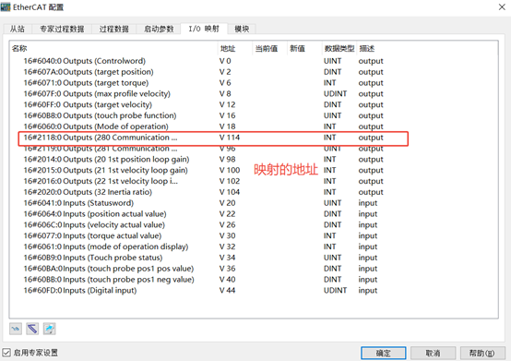
Task: Click address cell V 104
Action: (230, 192)
